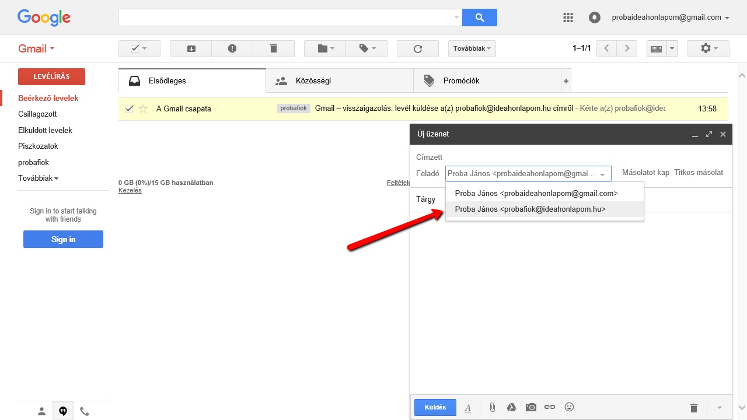
Task: Click Titkos másolat link
Action: [699, 173]
